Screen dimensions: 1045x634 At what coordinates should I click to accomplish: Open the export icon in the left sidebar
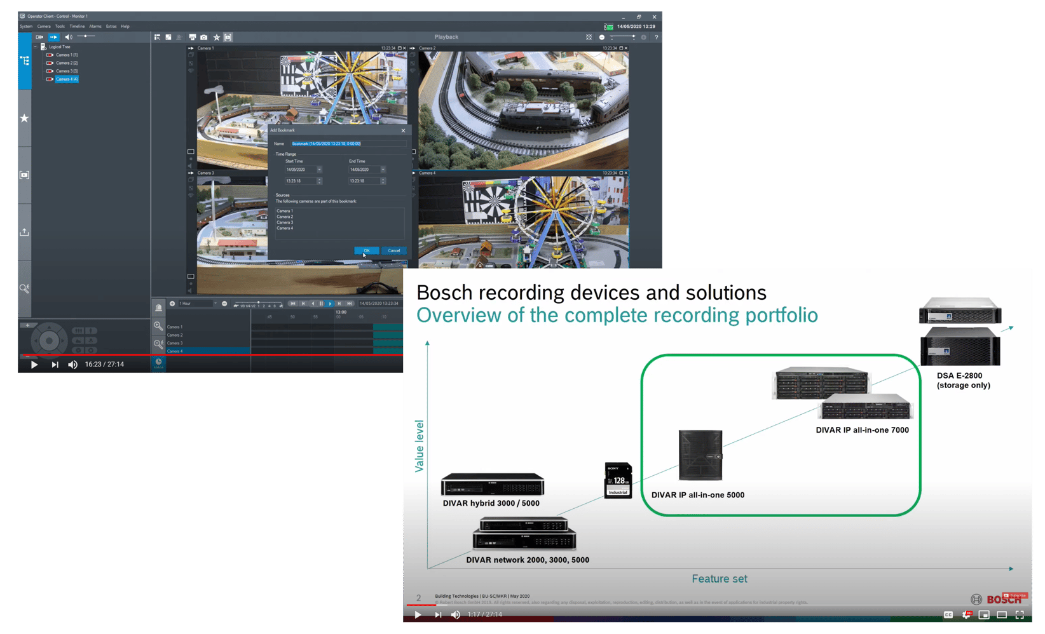click(x=24, y=232)
